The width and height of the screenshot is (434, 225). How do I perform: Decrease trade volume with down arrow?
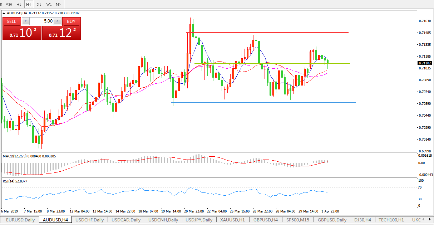pyautogui.click(x=25, y=21)
